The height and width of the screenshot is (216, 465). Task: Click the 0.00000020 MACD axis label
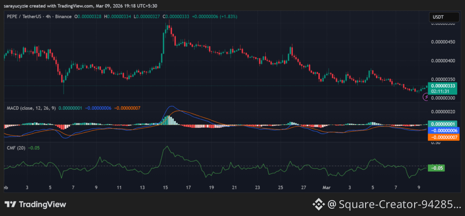tap(443, 111)
